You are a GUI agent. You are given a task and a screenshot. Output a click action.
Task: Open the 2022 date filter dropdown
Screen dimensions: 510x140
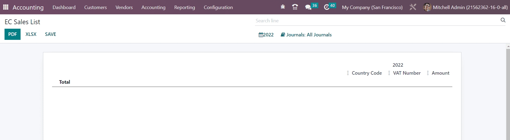[266, 35]
